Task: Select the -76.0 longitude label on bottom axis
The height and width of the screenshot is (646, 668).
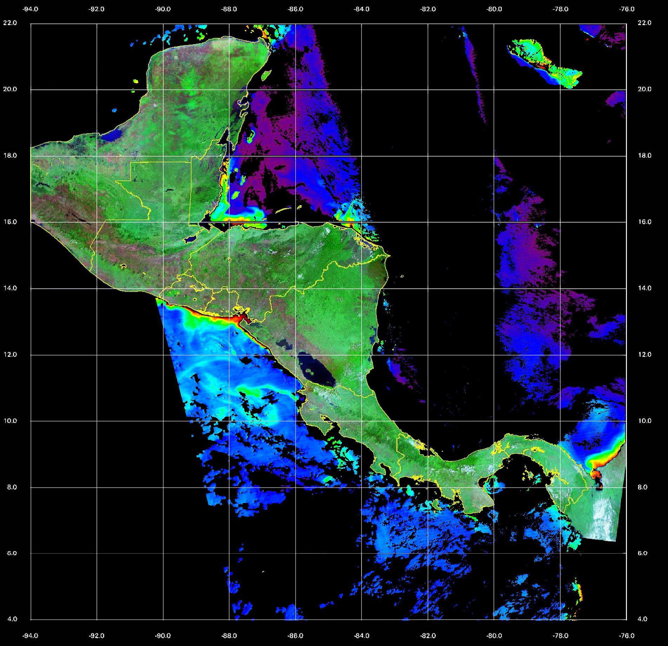Action: pyautogui.click(x=627, y=635)
